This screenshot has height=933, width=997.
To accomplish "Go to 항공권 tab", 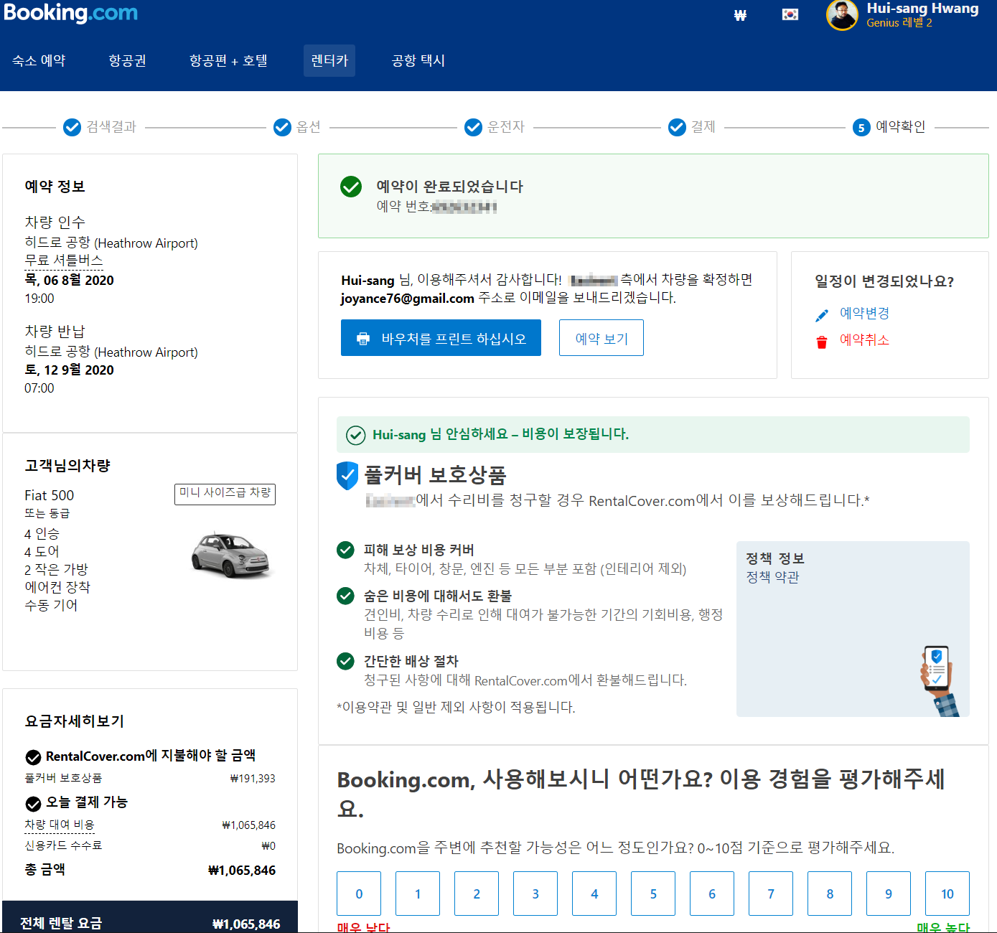I will [x=127, y=60].
